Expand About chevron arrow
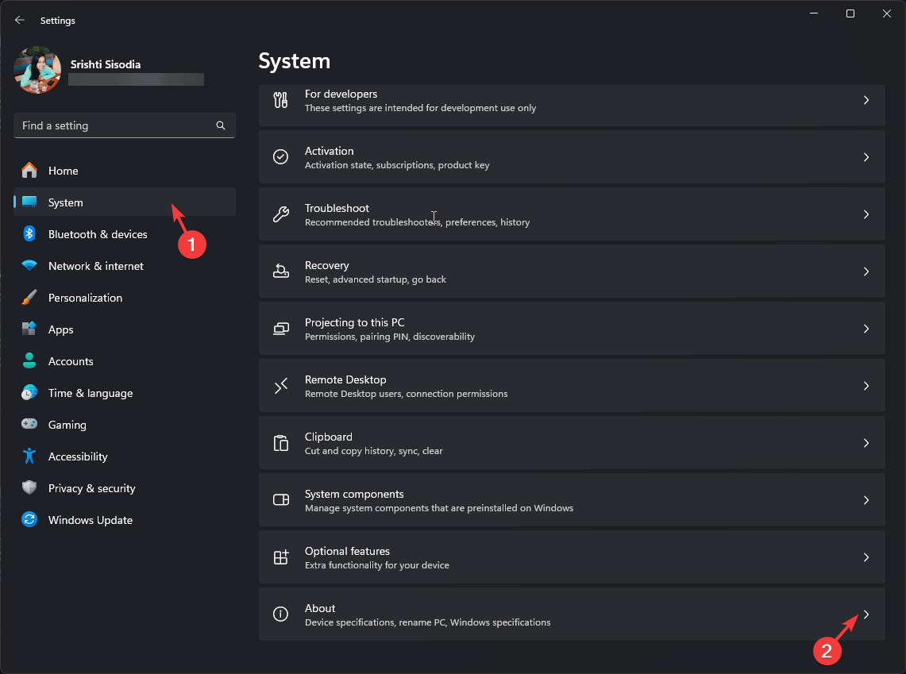The width and height of the screenshot is (906, 674). 866,614
